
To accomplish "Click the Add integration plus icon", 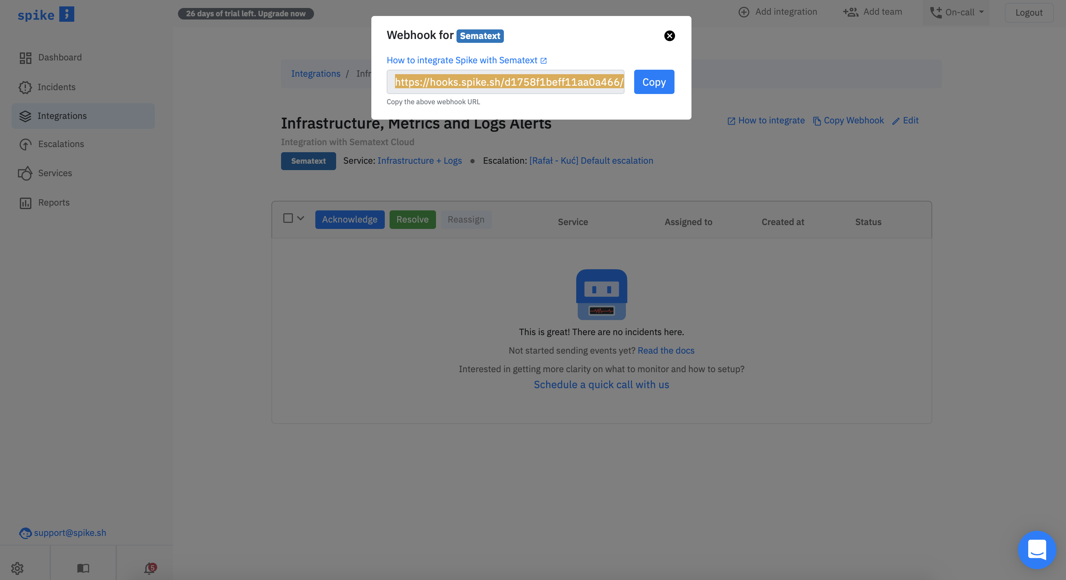I will (744, 12).
